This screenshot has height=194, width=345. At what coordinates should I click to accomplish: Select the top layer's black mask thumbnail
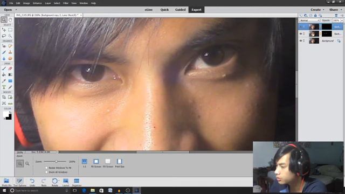click(327, 27)
